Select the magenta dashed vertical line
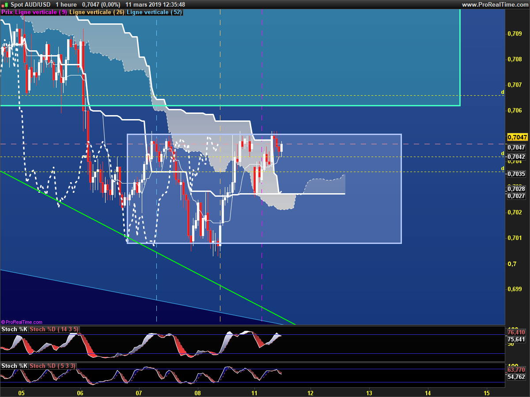Screen dimensions: 530x397 click(x=262, y=265)
